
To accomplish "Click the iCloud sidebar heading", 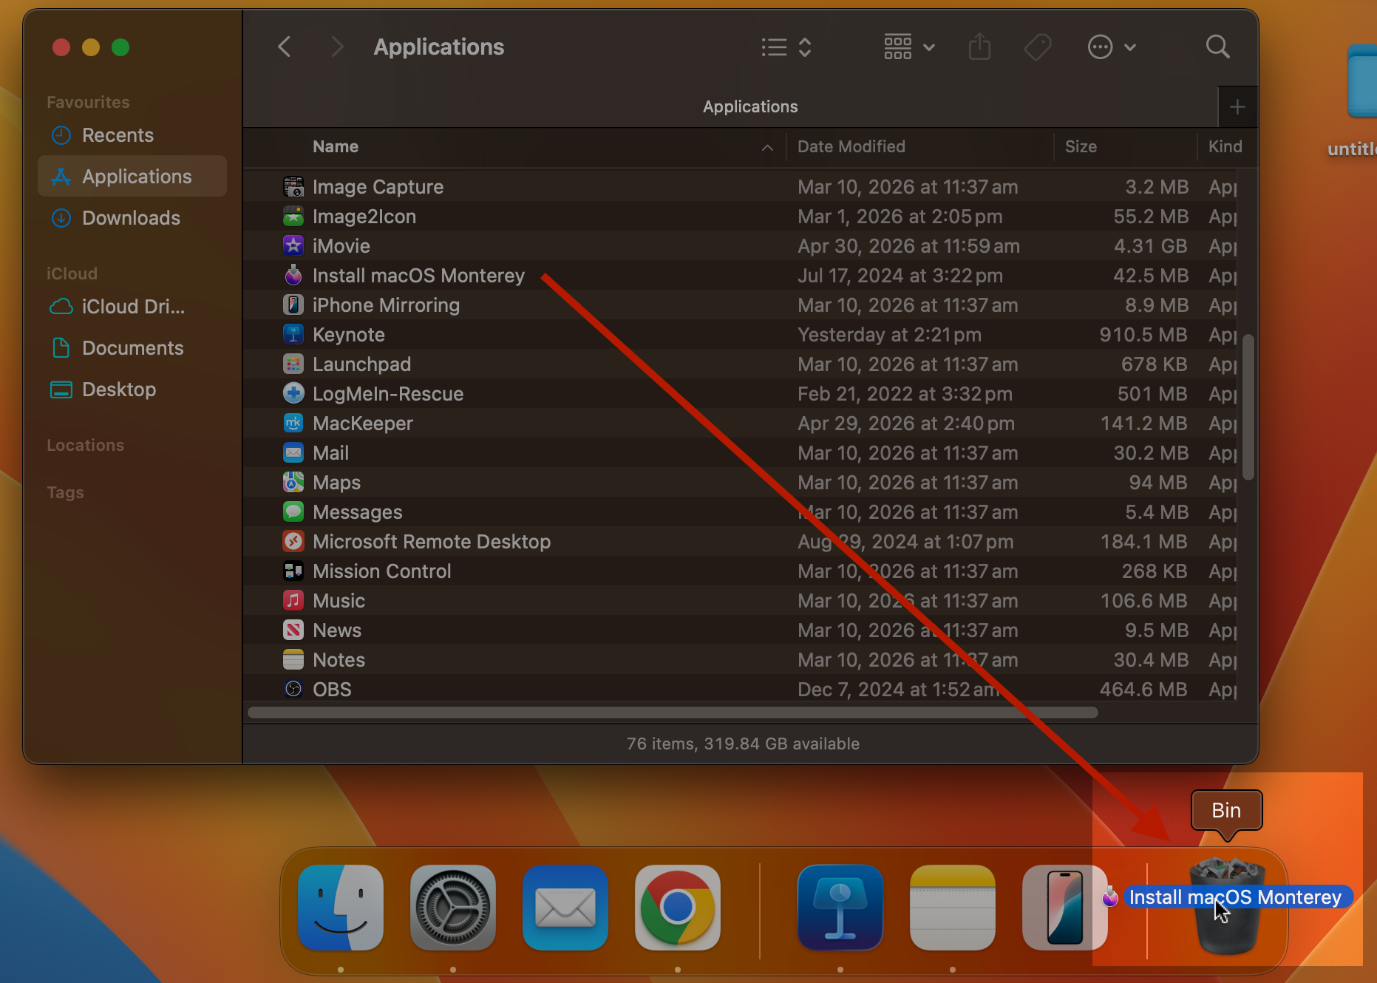I will 72,273.
